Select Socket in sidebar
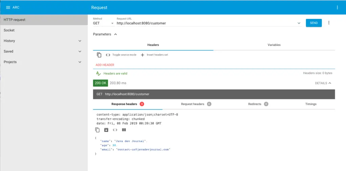Viewport: 346px width, 171px height. click(44, 30)
